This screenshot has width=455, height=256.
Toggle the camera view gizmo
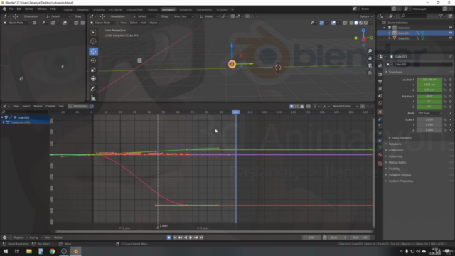click(x=370, y=65)
